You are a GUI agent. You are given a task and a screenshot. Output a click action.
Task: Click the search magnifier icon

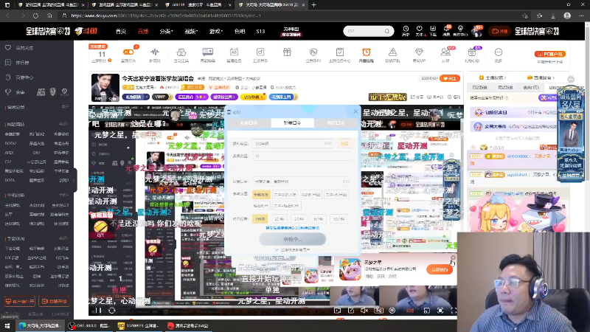[x=386, y=31]
